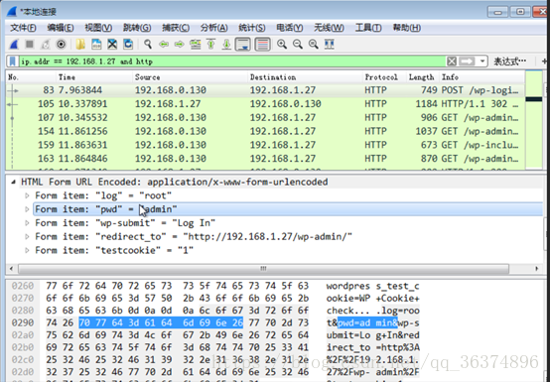Click the details pane horizontal scrollbar

[263, 269]
